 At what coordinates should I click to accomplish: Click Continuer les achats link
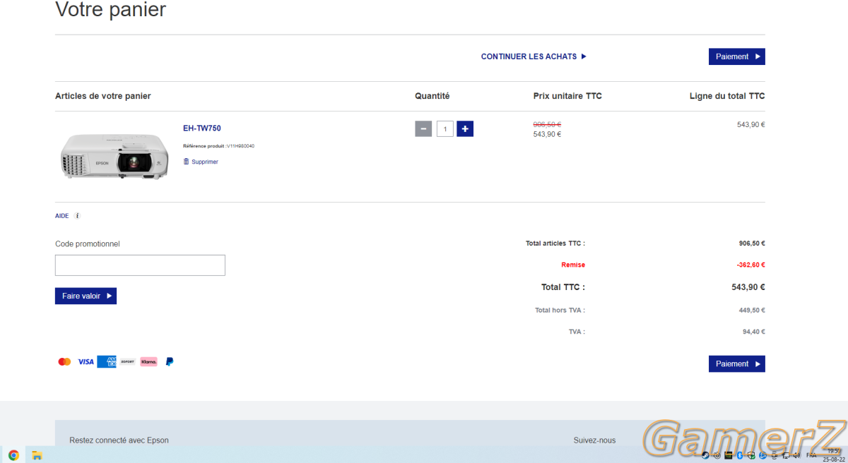pos(534,56)
